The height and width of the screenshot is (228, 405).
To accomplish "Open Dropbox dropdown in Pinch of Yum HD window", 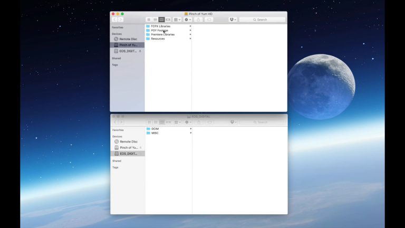I will [233, 20].
